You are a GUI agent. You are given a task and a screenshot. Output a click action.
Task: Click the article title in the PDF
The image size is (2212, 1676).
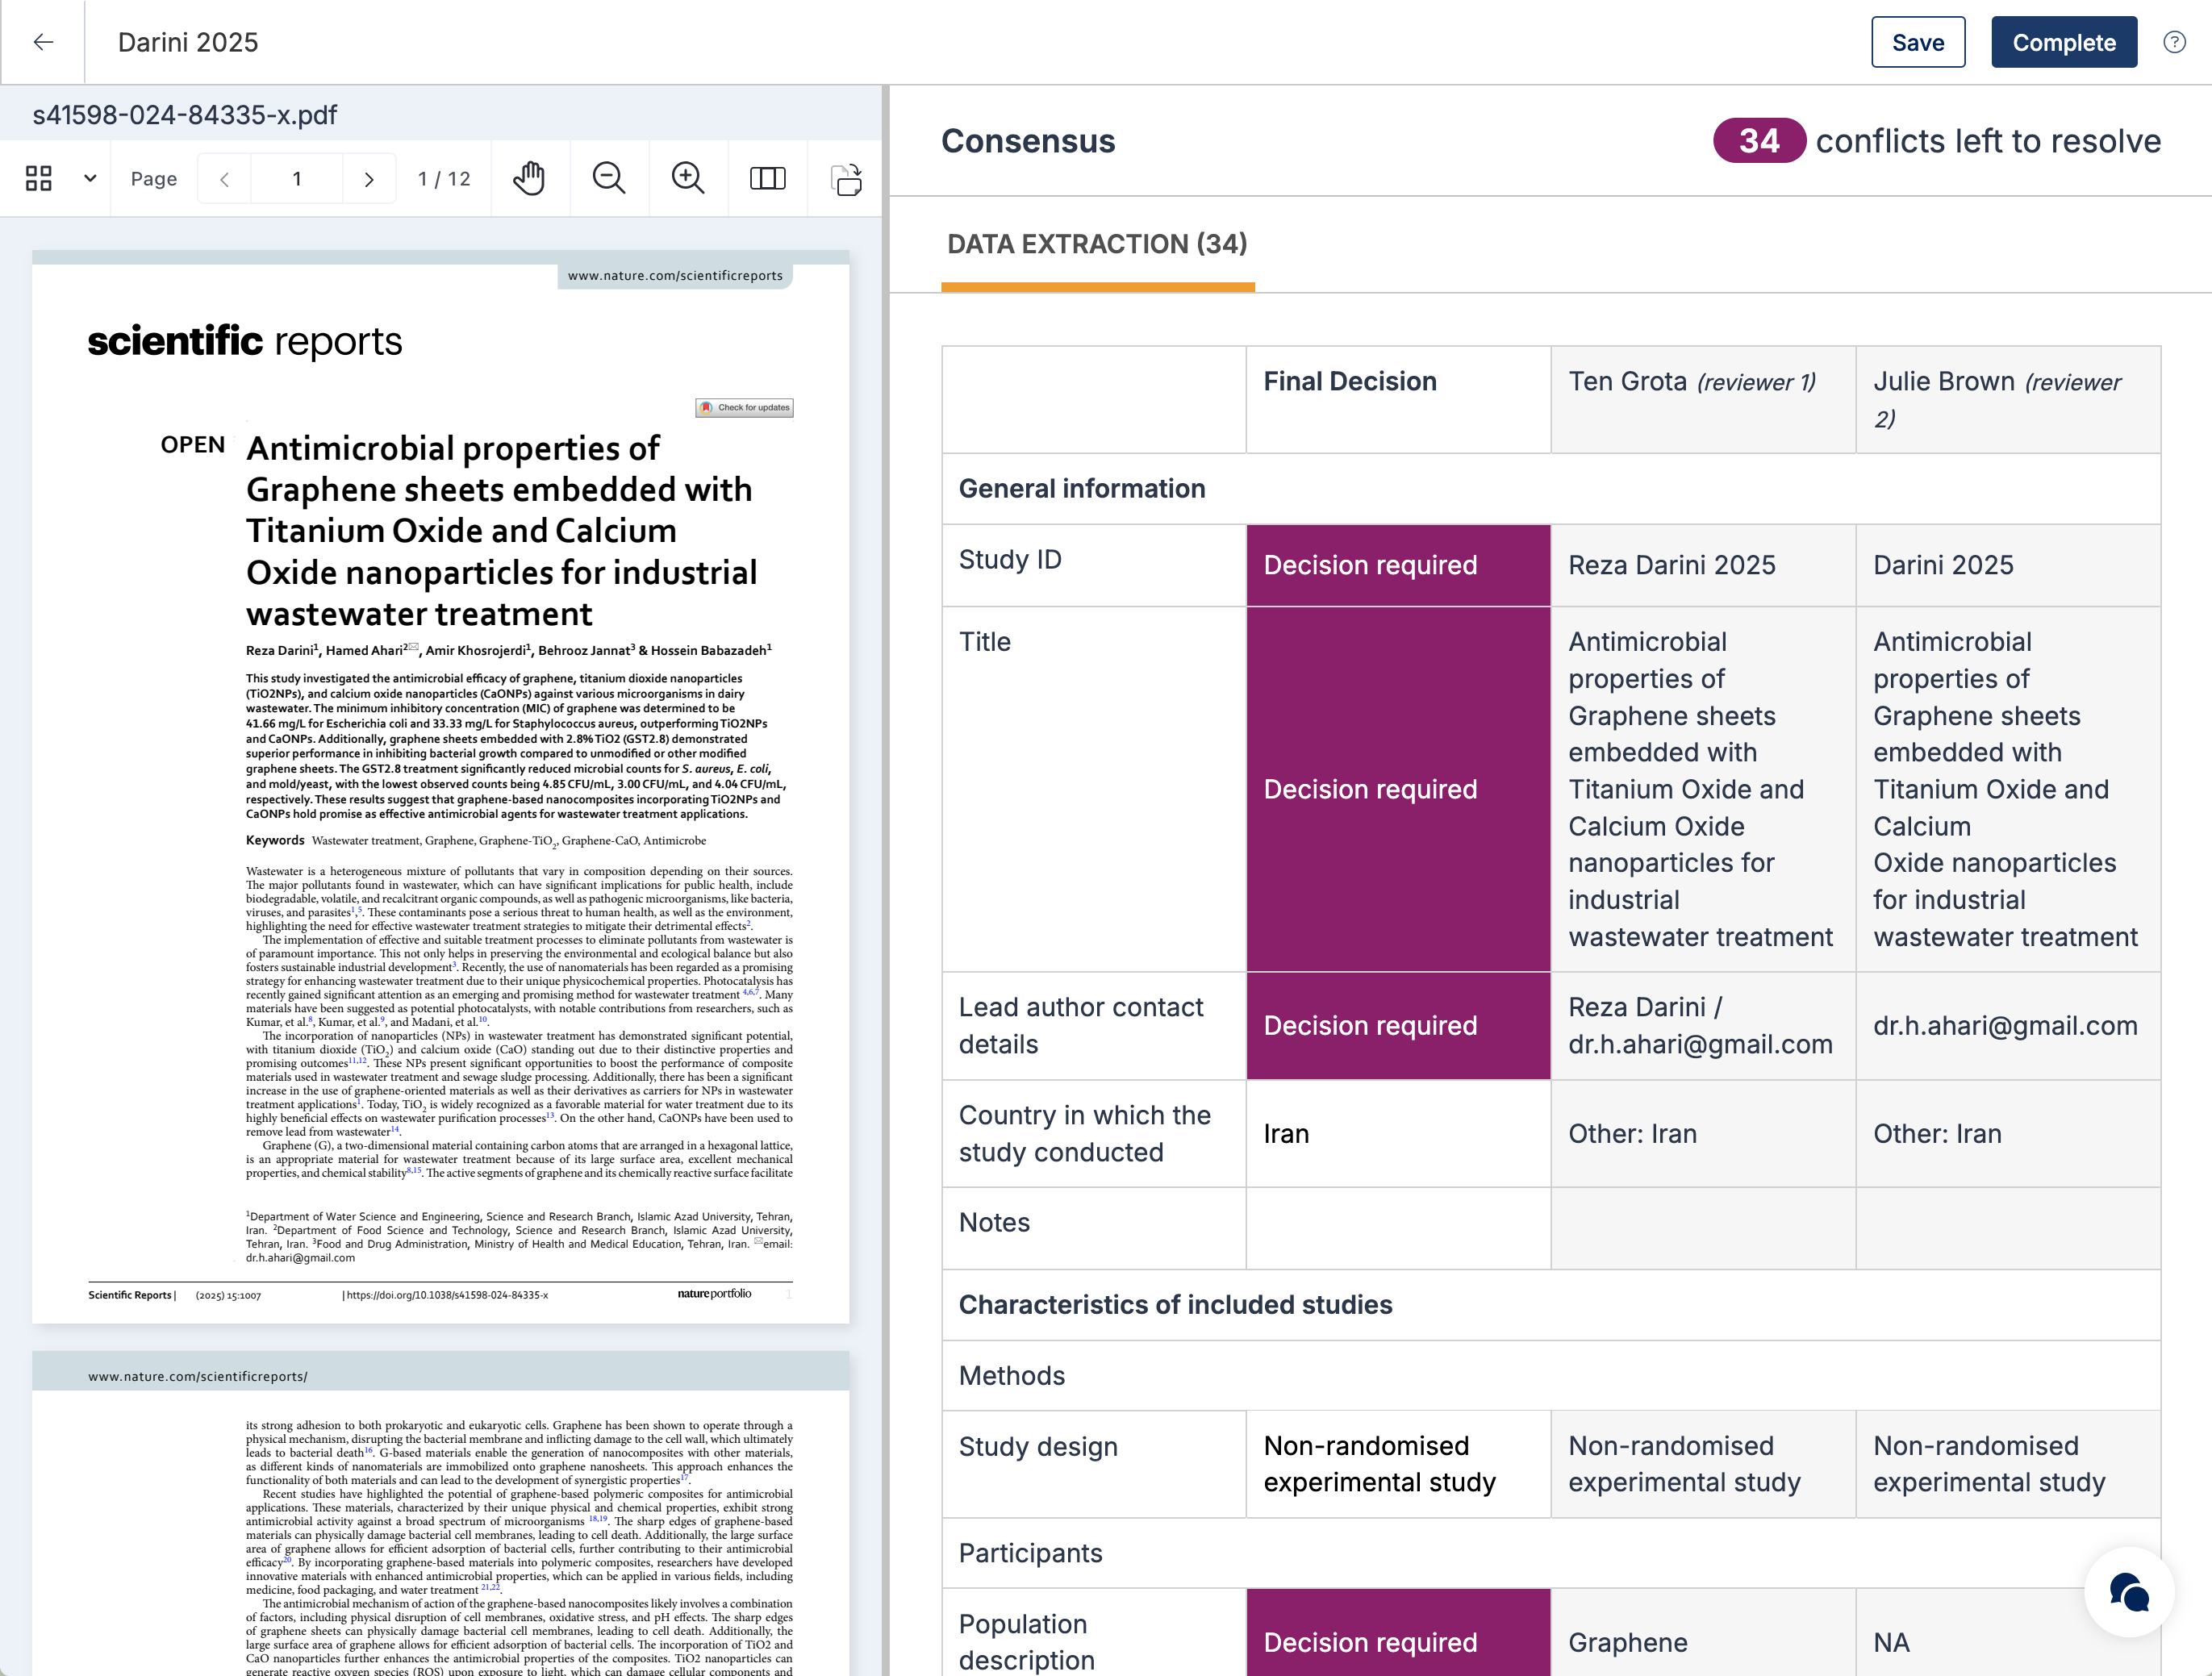pyautogui.click(x=501, y=530)
